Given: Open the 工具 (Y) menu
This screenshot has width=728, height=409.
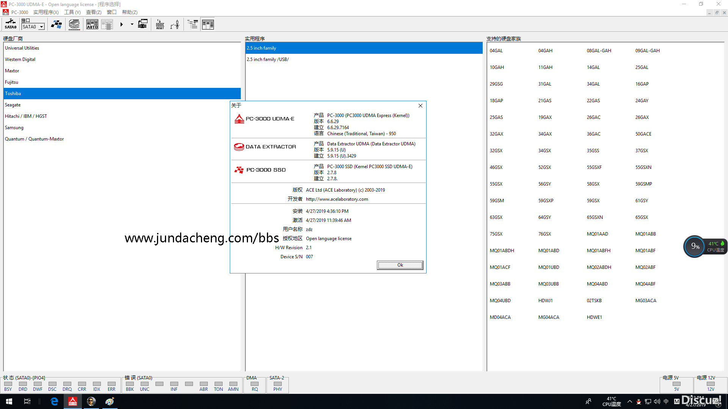Looking at the screenshot, I should [x=72, y=12].
